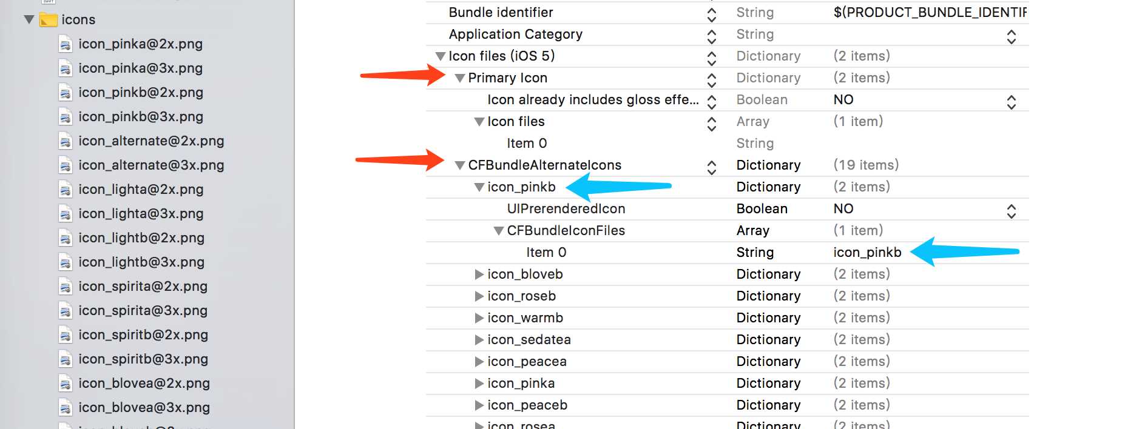1142x429 pixels.
Task: Click the icon_lightb@3x.png file icon
Action: [x=66, y=262]
